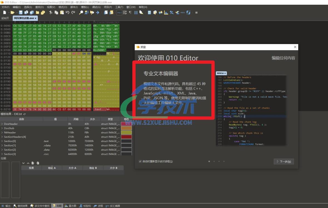Toggle the Hex edit mode toolbar button

[x=119, y=12]
